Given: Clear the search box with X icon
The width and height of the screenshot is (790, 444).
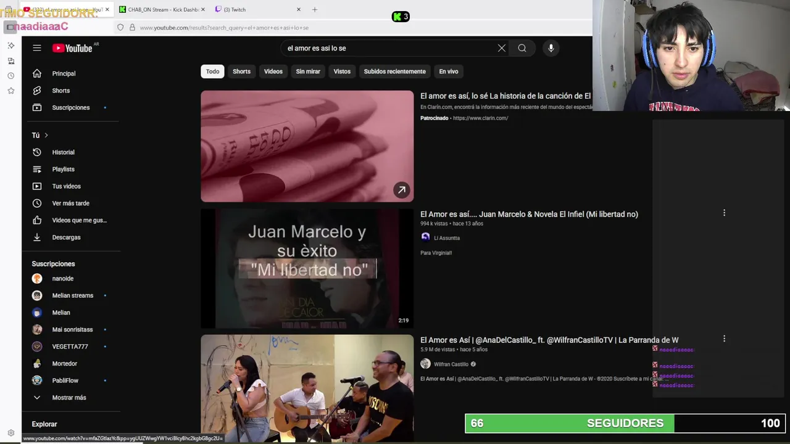Looking at the screenshot, I should click(502, 48).
